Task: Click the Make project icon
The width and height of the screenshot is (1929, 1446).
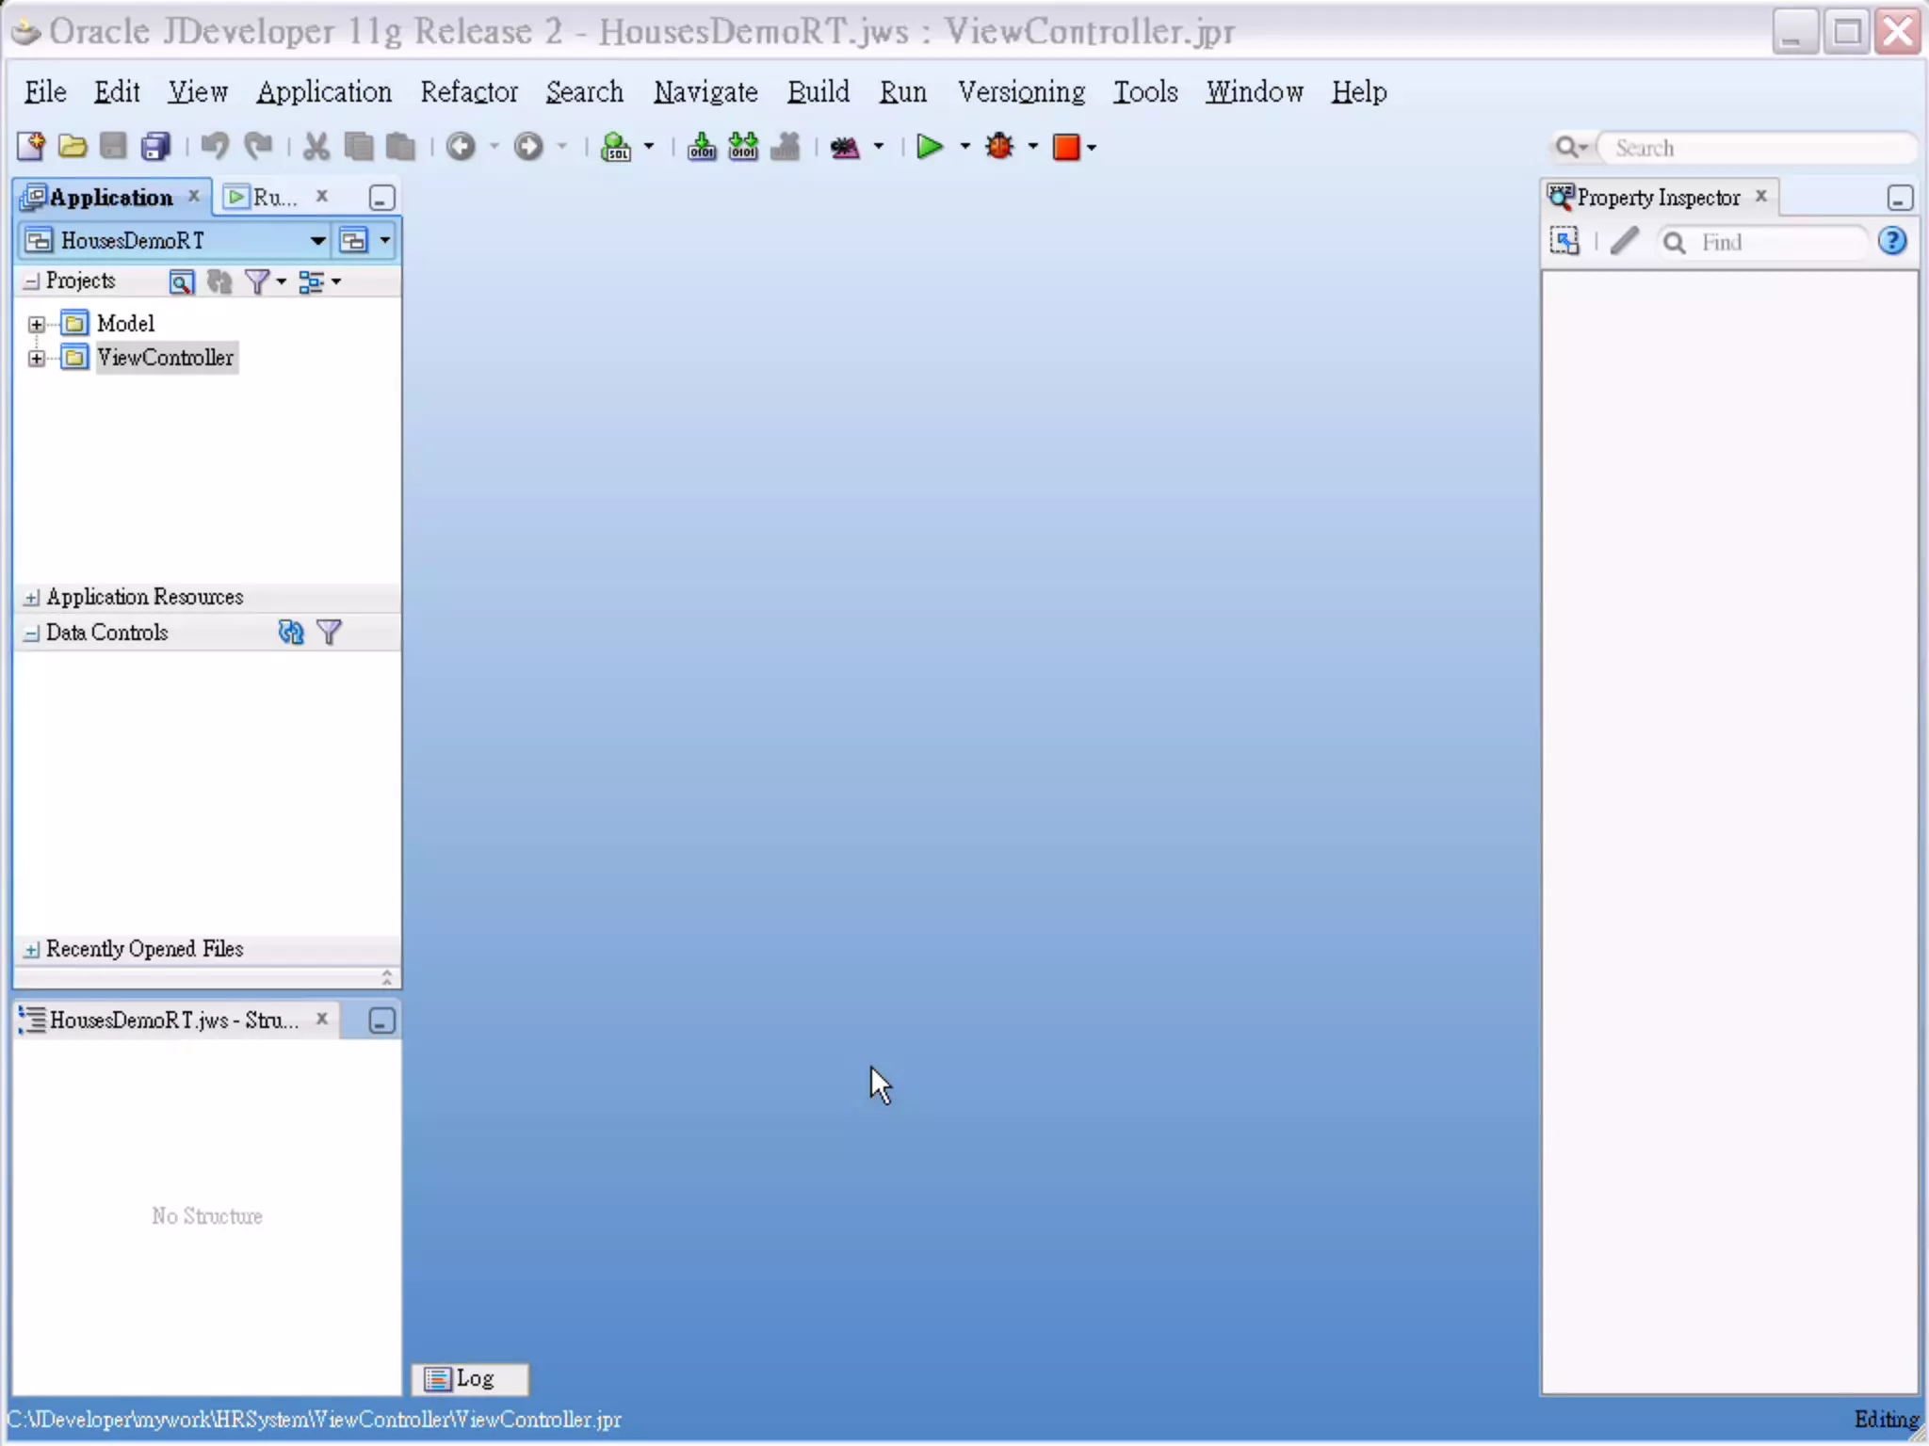Action: [702, 147]
